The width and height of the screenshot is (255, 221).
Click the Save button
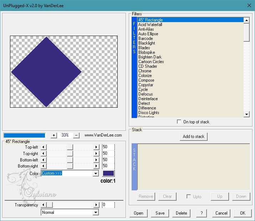click(x=160, y=213)
